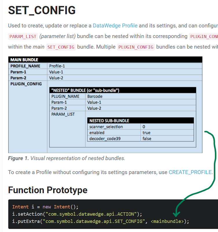Viewport: 218px width, 232px height.
Task: Click the SET_CONFIG page heading
Action: coord(42,10)
